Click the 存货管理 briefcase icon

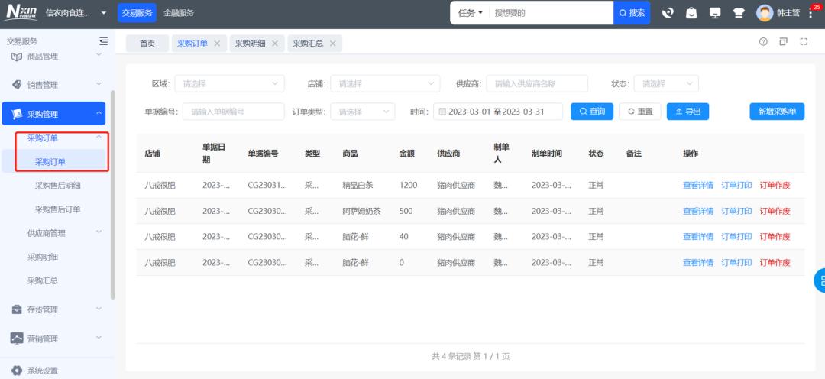pyautogui.click(x=16, y=309)
